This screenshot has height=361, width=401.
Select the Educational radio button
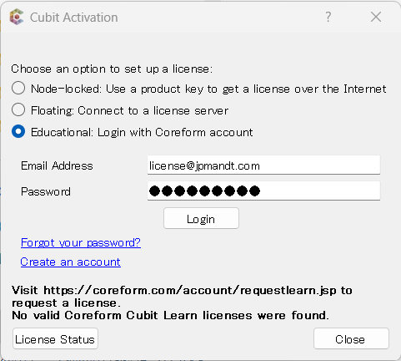click(x=18, y=131)
